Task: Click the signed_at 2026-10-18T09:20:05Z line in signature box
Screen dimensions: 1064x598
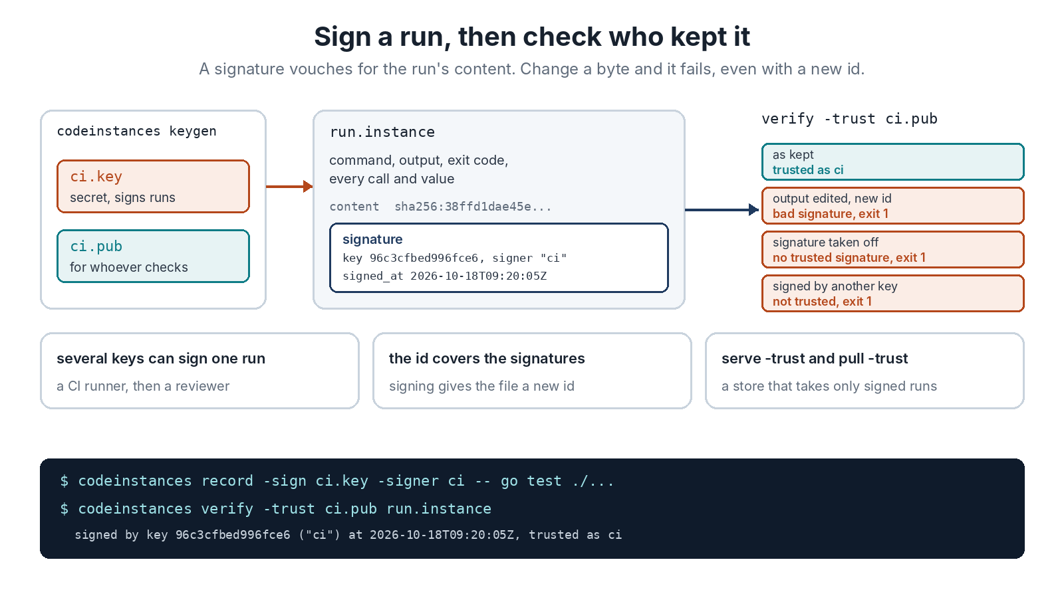Action: click(445, 276)
